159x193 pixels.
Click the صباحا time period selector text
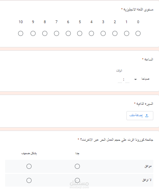coord(145,79)
